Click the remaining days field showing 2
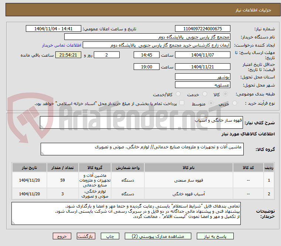Screen dimensions: 281x246 107,55
